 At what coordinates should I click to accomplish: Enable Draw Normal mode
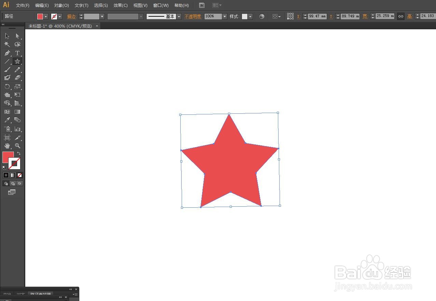tap(6, 184)
